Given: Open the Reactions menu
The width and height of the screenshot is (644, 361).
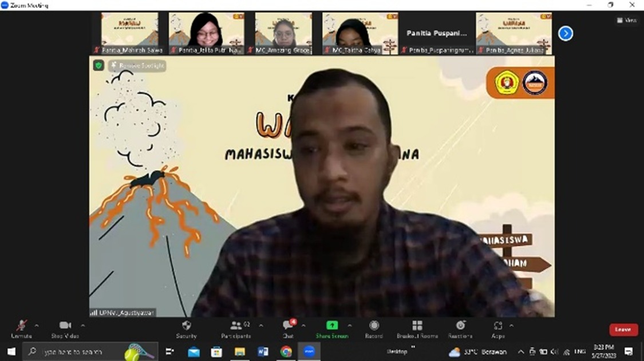Looking at the screenshot, I should pos(460,328).
